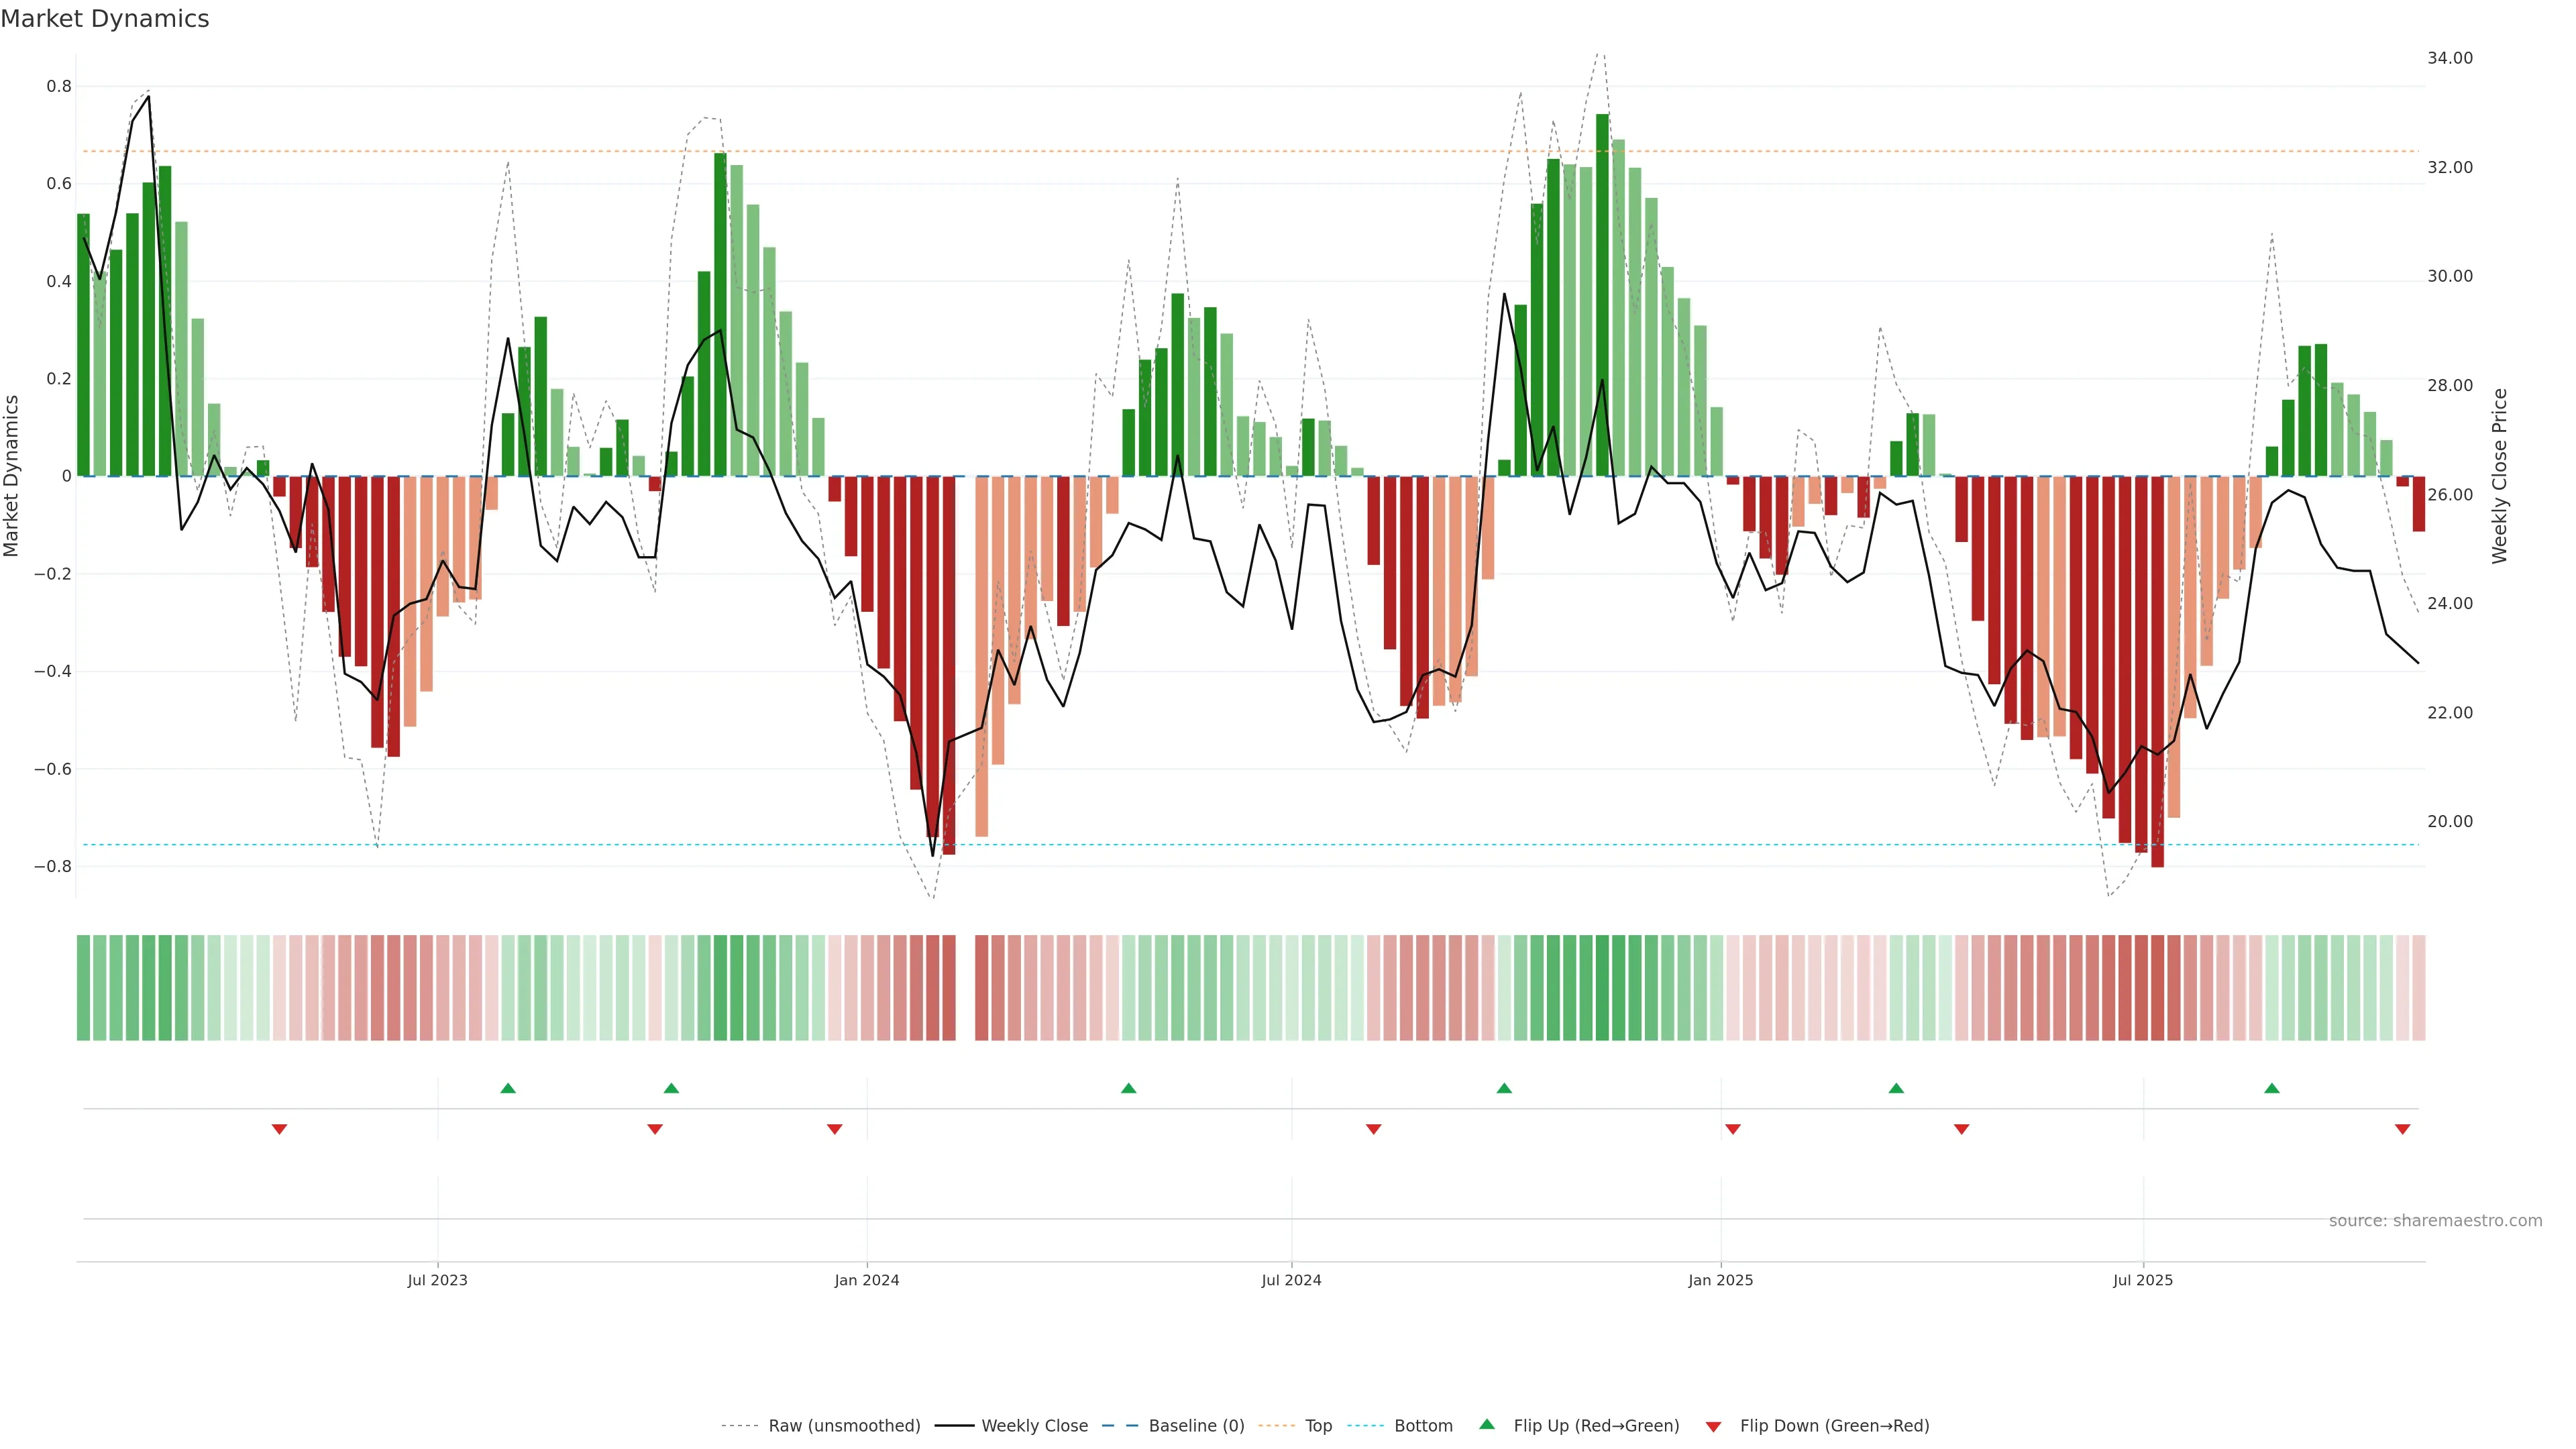Click the 34.00 right axis tick label
Viewport: 2576px width, 1449px height.
pyautogui.click(x=2450, y=58)
